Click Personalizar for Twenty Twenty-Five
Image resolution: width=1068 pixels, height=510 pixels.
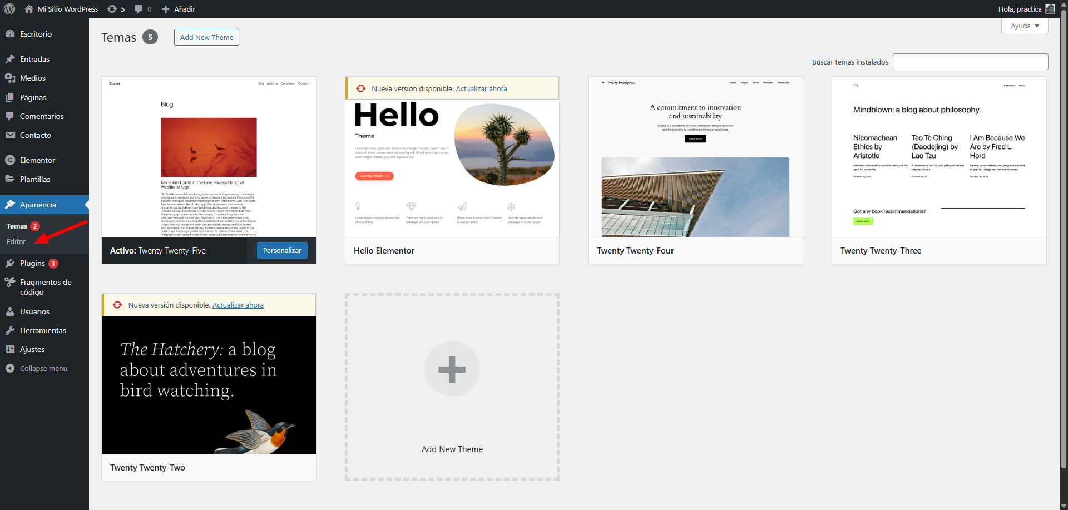[x=282, y=251]
